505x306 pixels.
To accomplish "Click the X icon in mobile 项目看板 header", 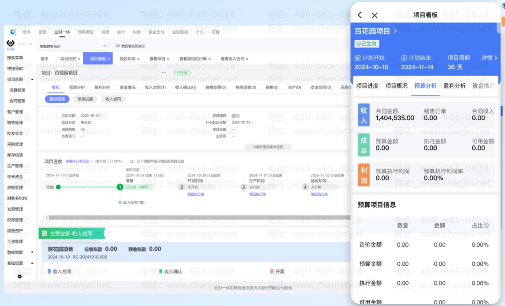I will coord(375,15).
